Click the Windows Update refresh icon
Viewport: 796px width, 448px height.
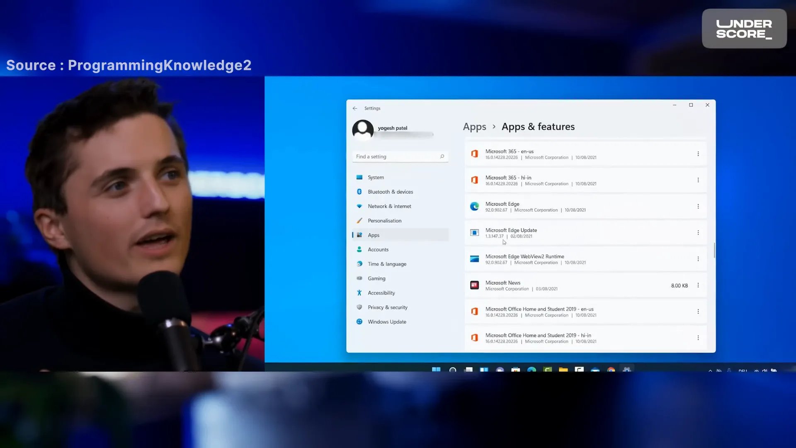pos(359,322)
